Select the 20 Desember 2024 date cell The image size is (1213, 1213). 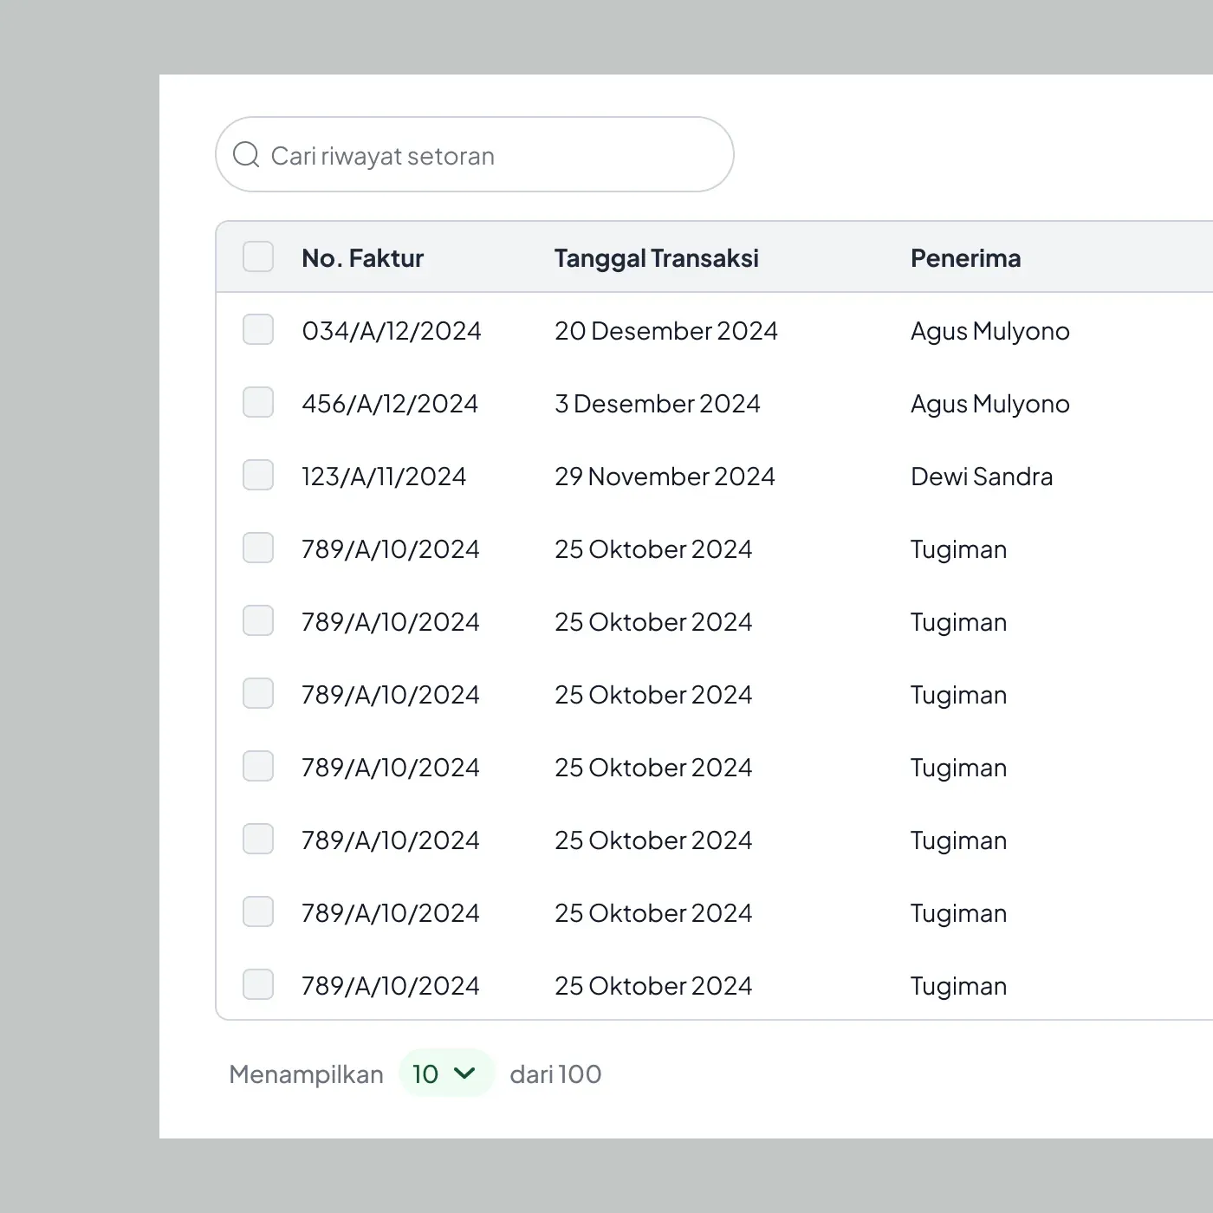[x=666, y=331]
